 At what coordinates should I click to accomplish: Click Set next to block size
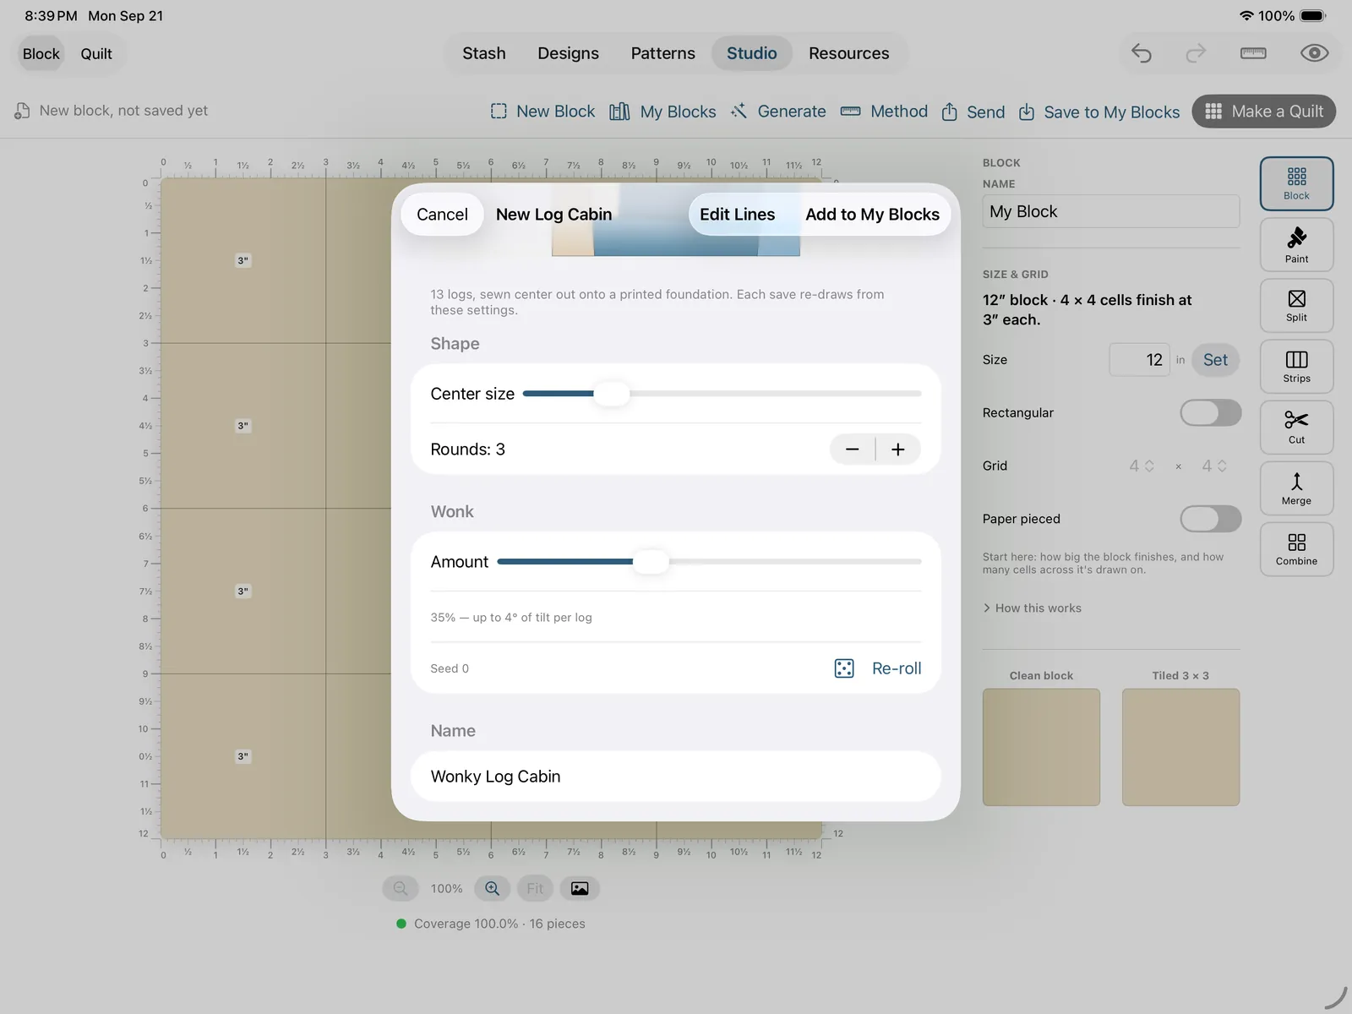tap(1215, 360)
